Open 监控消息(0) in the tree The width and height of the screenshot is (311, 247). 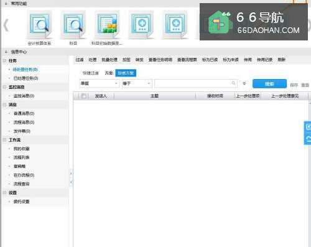click(x=24, y=96)
